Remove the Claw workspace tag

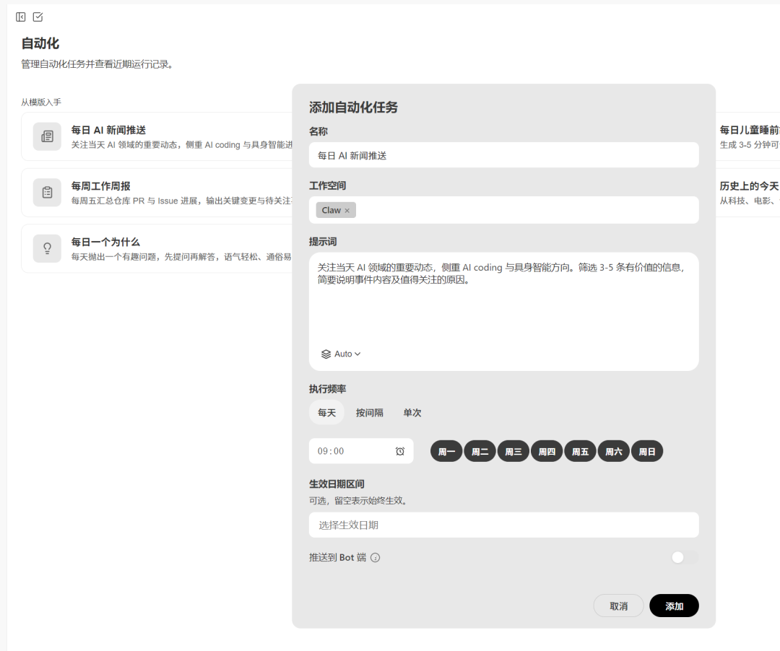click(x=347, y=211)
